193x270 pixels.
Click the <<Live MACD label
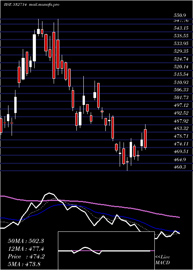[163, 260]
